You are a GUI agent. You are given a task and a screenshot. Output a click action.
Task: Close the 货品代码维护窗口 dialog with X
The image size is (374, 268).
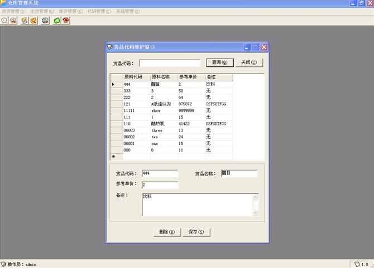pos(264,47)
